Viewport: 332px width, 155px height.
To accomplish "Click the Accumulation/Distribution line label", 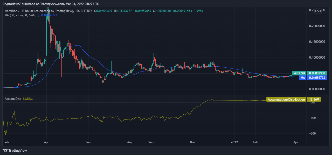I will (286, 100).
